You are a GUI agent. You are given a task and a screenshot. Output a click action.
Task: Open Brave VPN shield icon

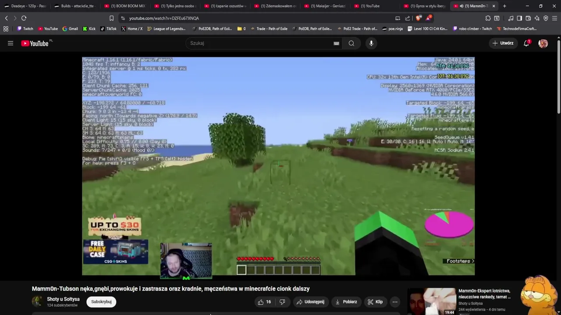pyautogui.click(x=546, y=18)
